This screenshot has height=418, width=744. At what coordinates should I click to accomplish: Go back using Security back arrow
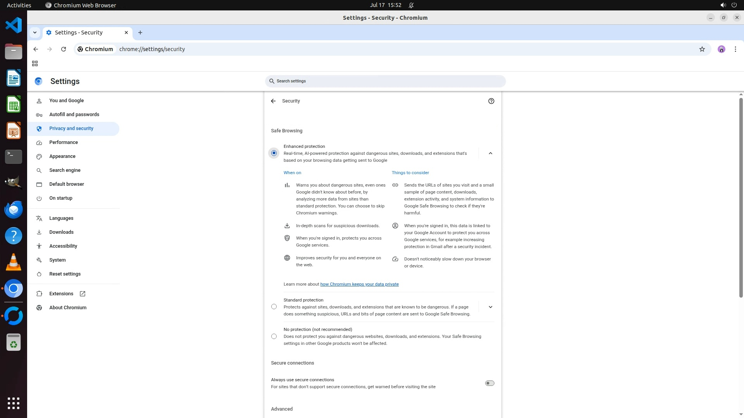[x=273, y=101]
